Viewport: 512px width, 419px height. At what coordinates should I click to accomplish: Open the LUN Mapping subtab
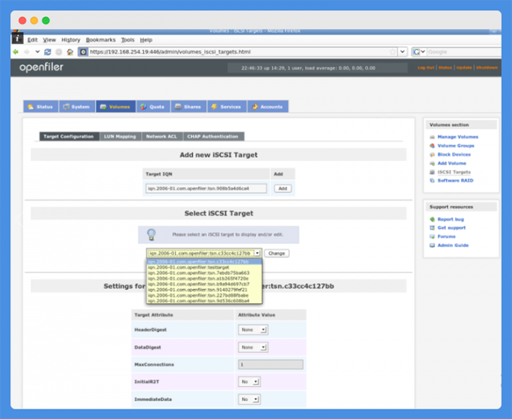pyautogui.click(x=120, y=137)
